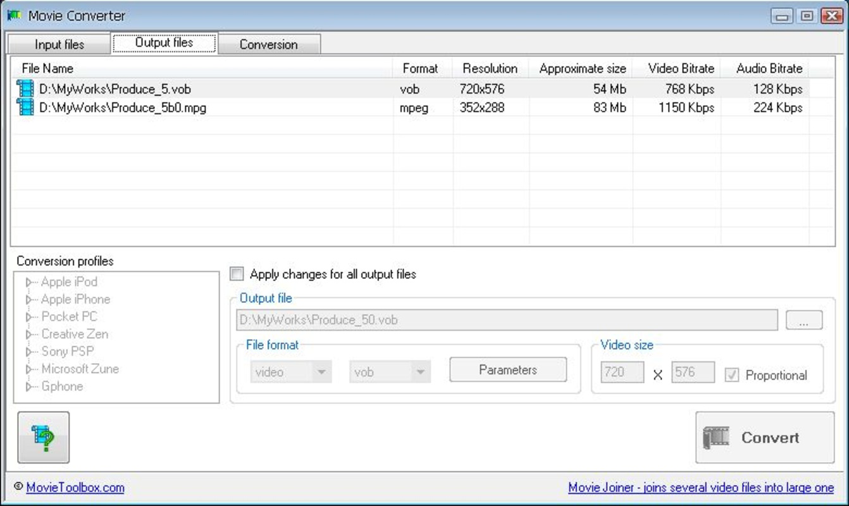Click the Resolution column header

491,68
